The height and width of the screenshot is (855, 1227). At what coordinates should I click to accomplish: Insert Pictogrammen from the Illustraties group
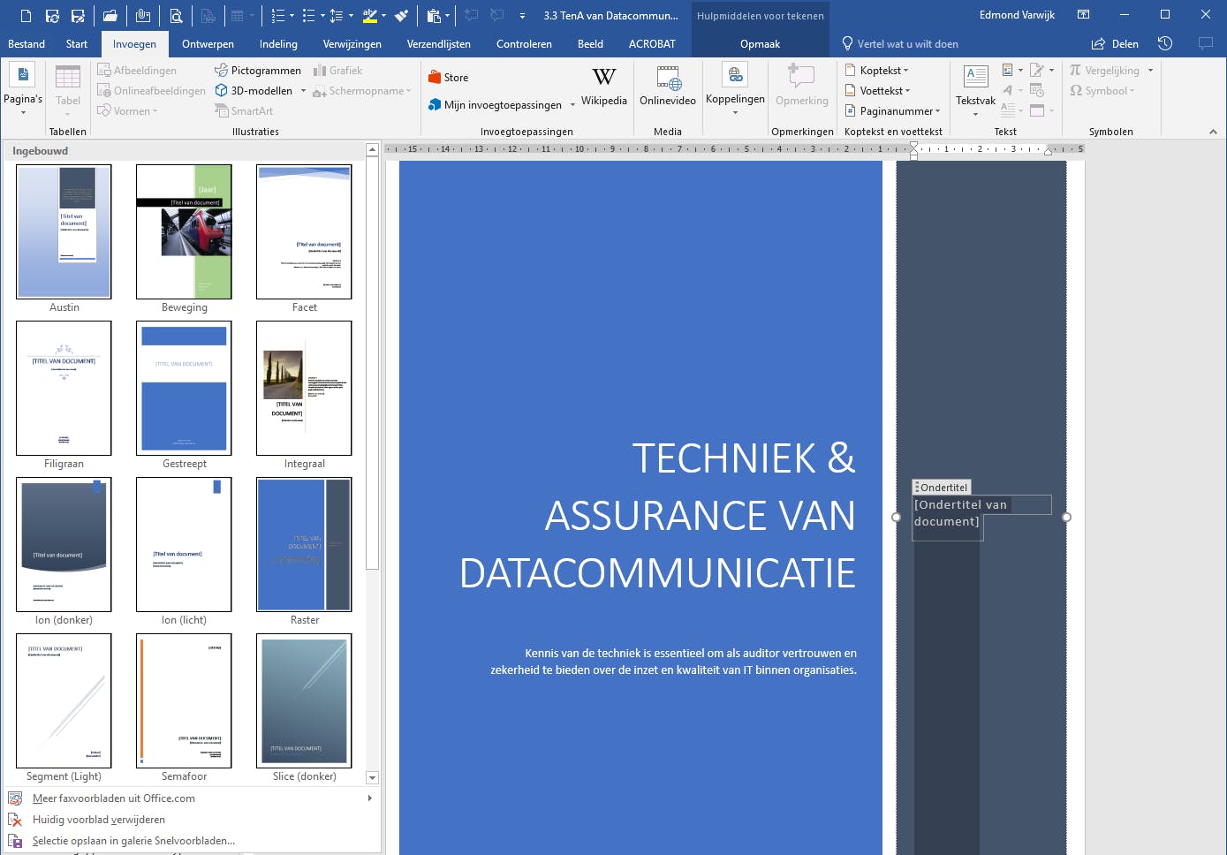[258, 71]
